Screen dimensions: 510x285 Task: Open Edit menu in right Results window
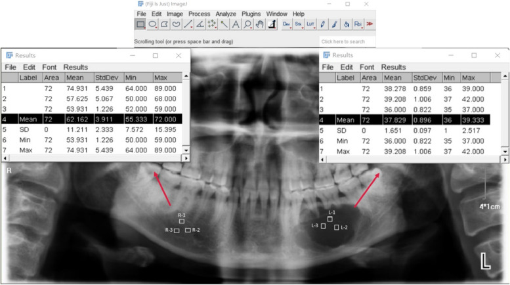(347, 68)
